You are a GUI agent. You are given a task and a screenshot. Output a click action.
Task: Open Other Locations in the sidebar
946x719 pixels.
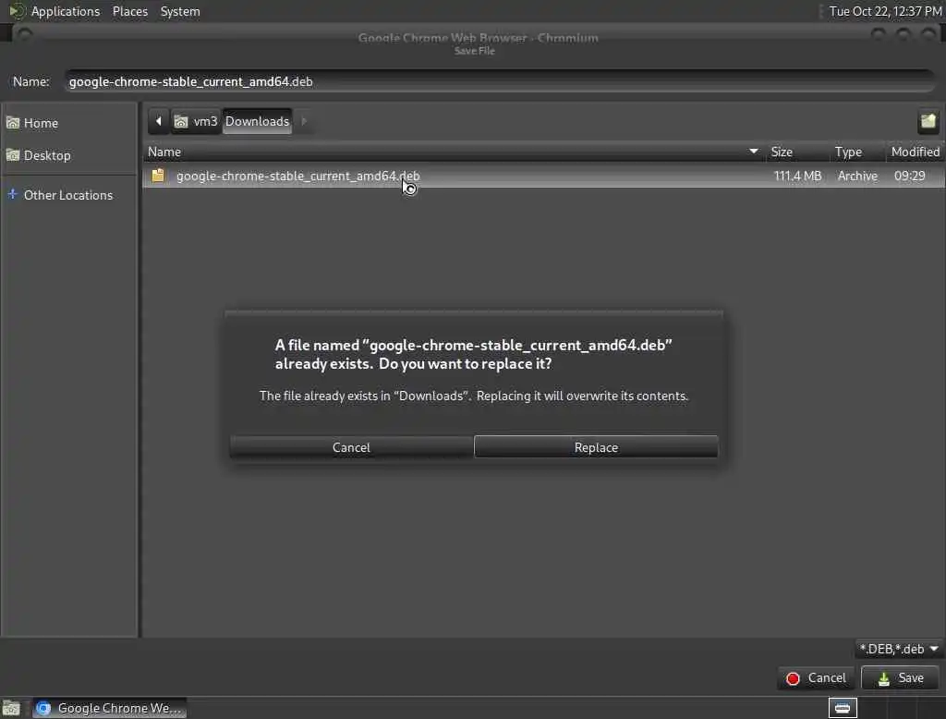point(69,195)
